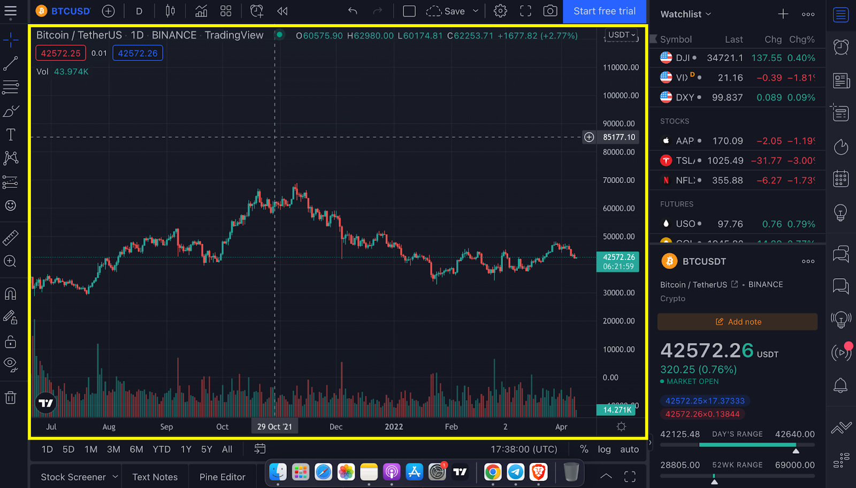Select the text annotation tool
This screenshot has width=856, height=488.
pos(11,134)
